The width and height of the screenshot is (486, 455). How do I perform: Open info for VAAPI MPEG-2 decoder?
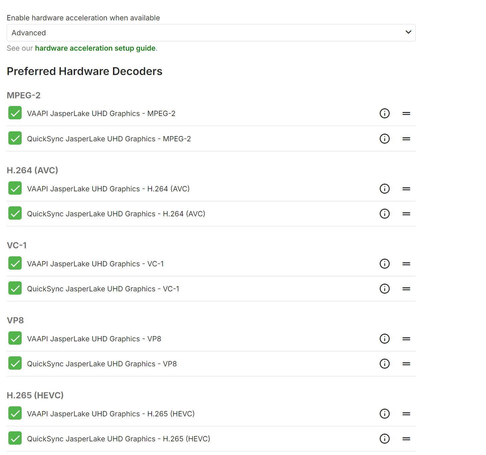click(385, 113)
